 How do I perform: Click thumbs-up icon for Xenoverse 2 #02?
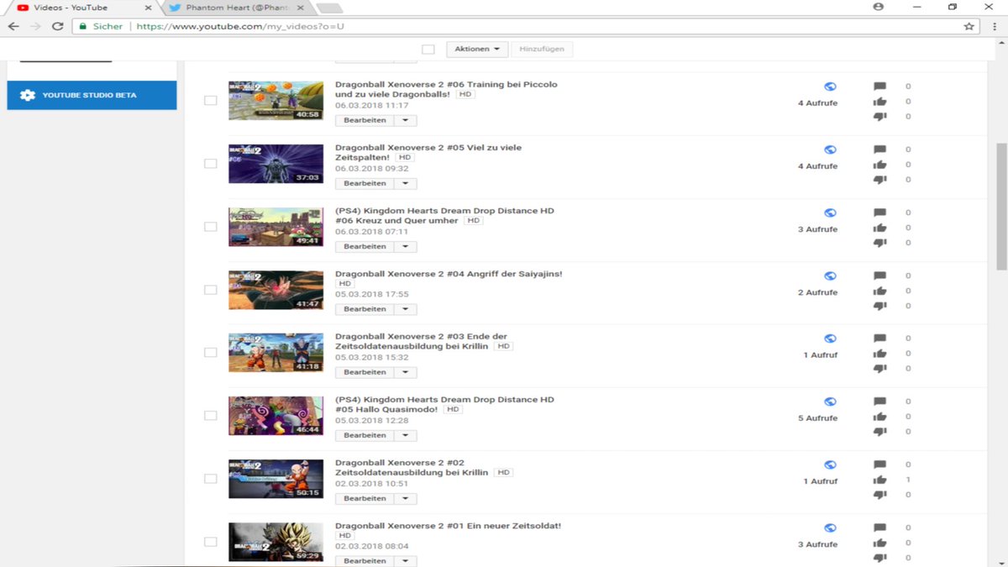click(x=879, y=480)
